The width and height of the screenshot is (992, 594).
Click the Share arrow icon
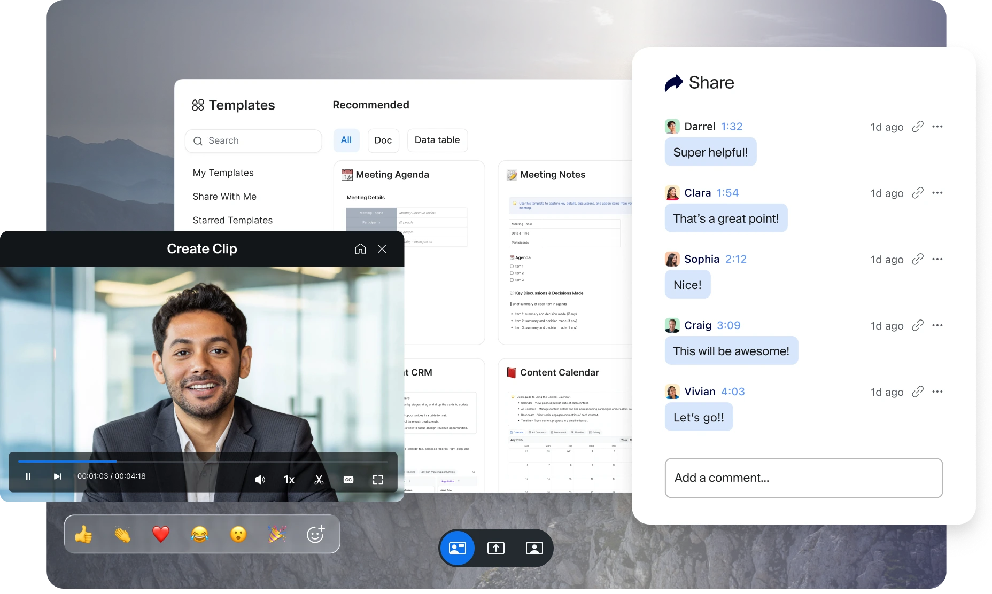point(673,83)
